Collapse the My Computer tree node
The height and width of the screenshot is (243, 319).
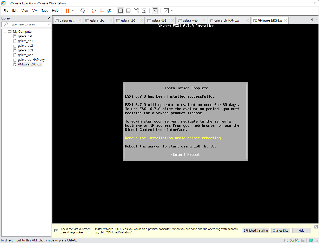(x=5, y=32)
